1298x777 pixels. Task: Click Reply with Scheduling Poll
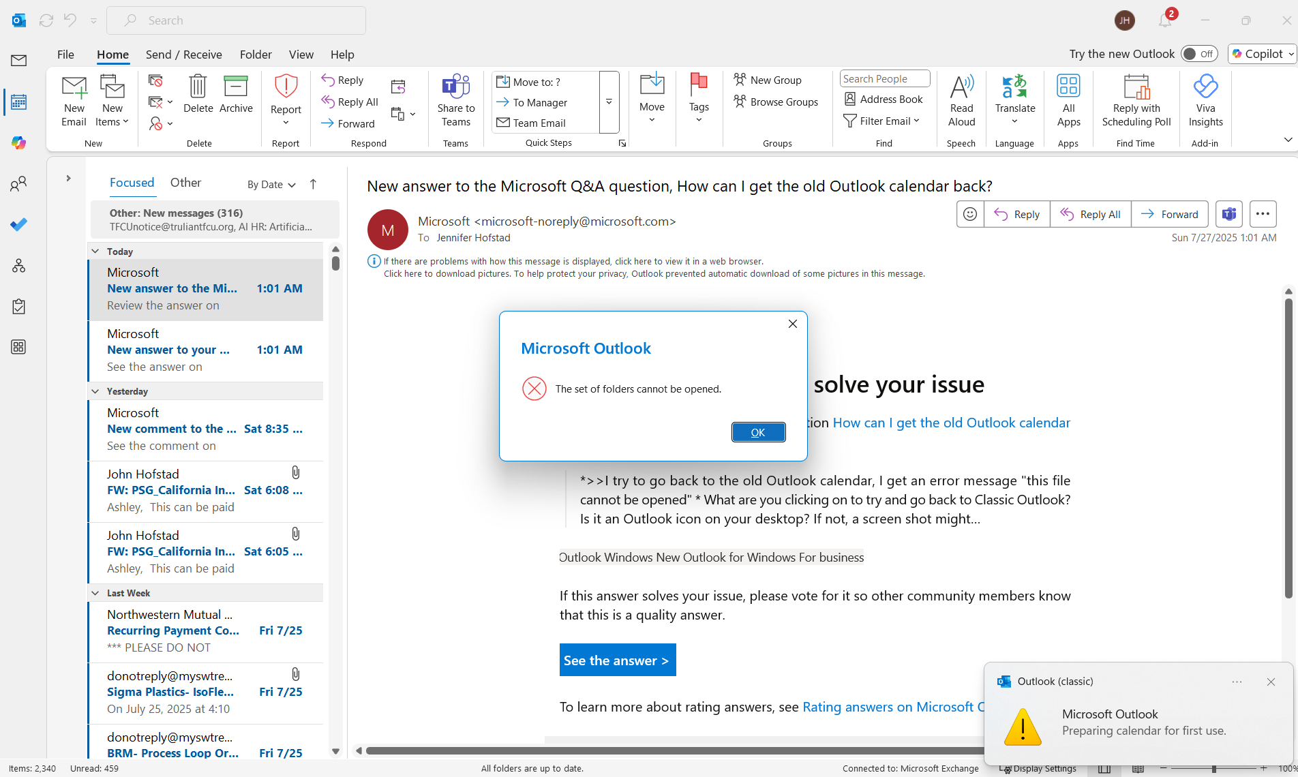pos(1136,101)
